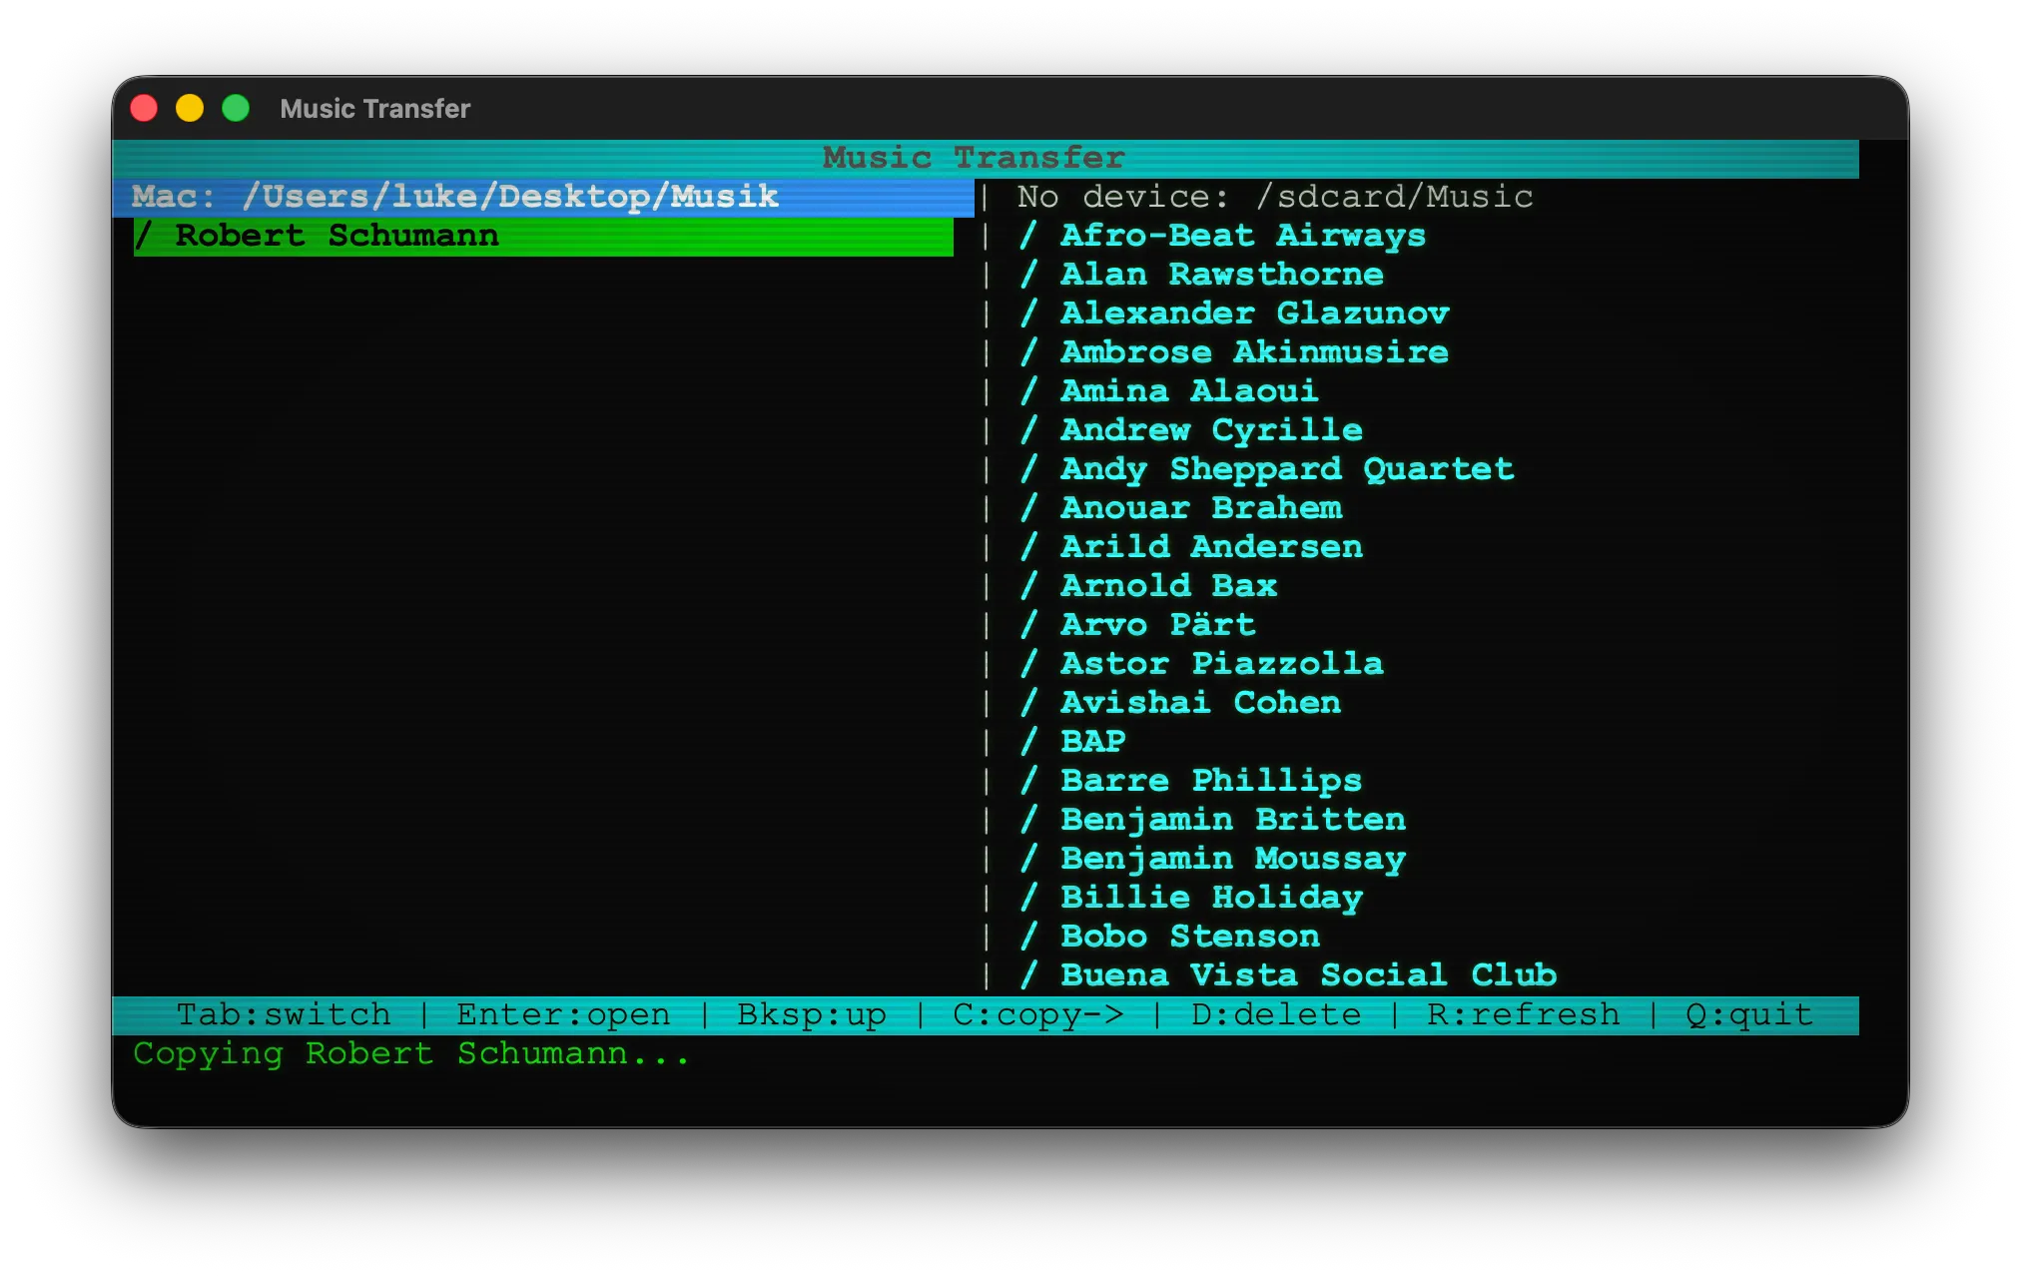2021x1276 pixels.
Task: Click Tab:switch in the command bar
Action: point(283,1013)
